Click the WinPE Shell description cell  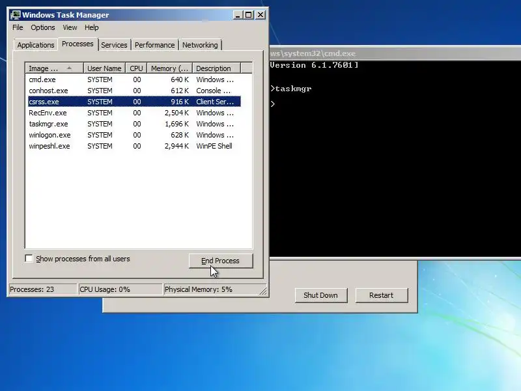click(x=214, y=146)
